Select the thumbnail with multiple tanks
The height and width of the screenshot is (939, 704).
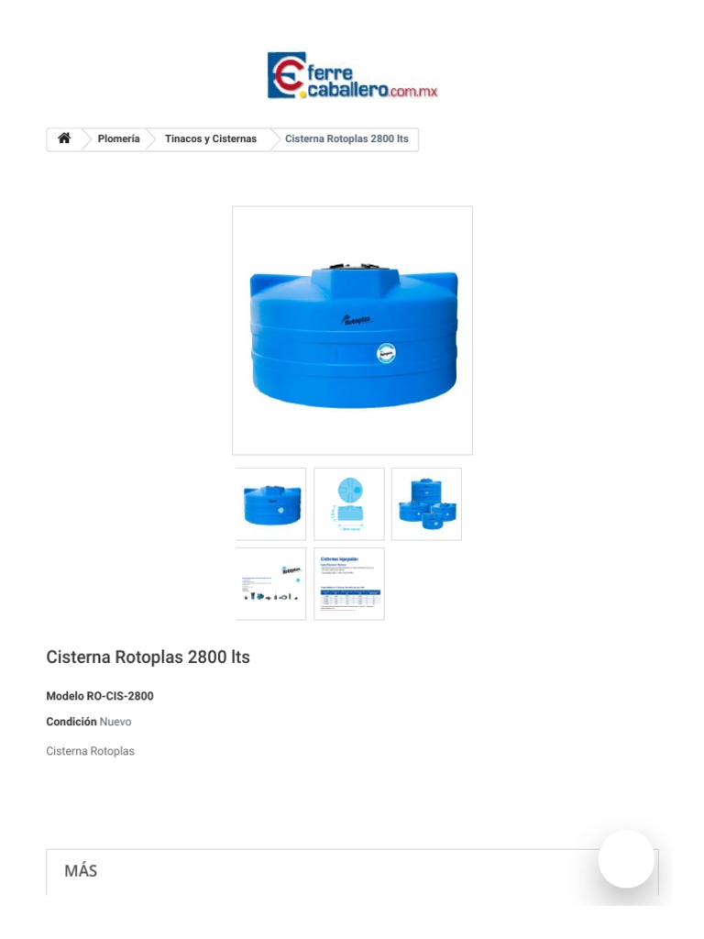click(426, 504)
